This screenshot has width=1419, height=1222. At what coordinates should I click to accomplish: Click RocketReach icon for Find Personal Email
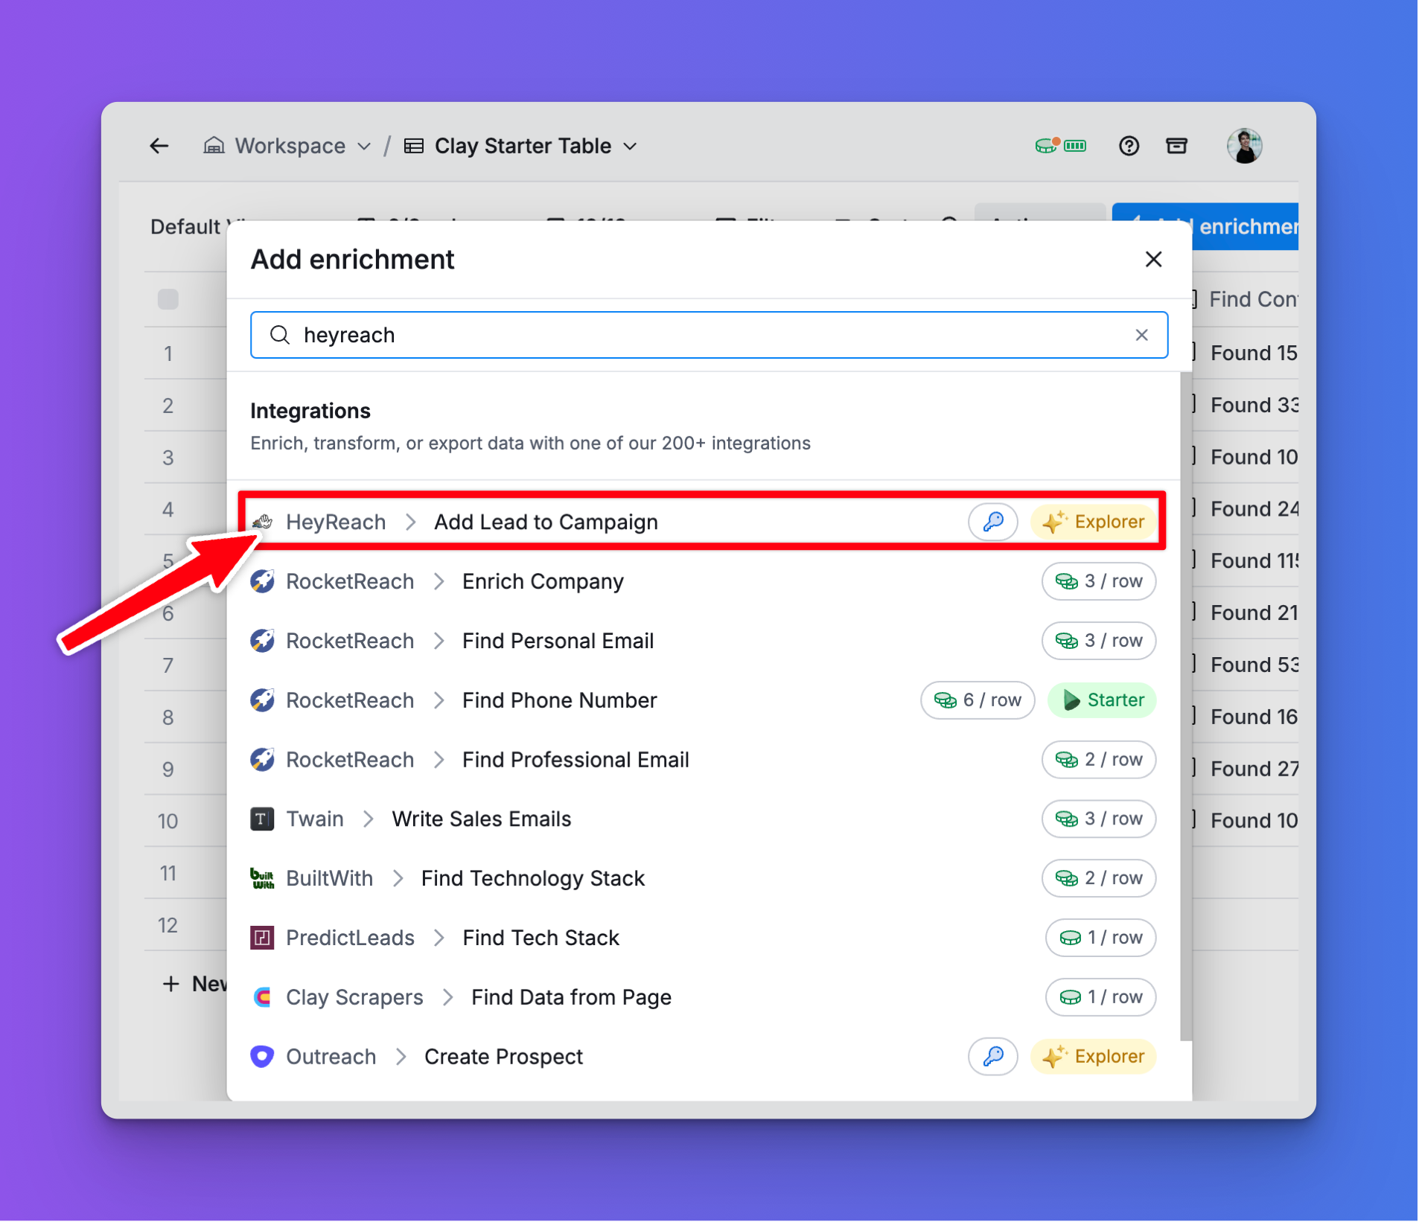262,641
